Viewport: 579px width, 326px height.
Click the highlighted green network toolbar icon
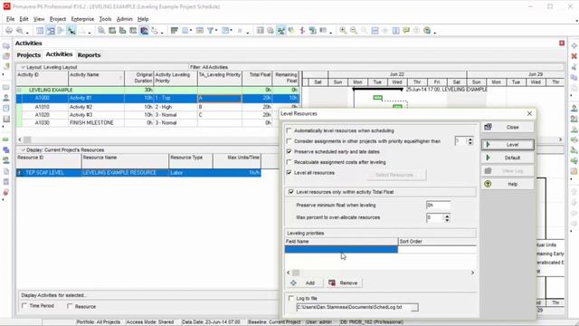click(281, 31)
